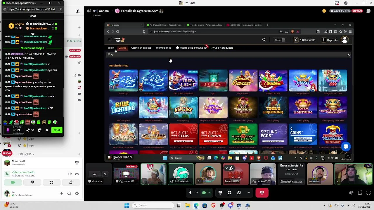This screenshot has height=210, width=374.
Task: Open the Kick chat shop icon
Action: [x=40, y=130]
